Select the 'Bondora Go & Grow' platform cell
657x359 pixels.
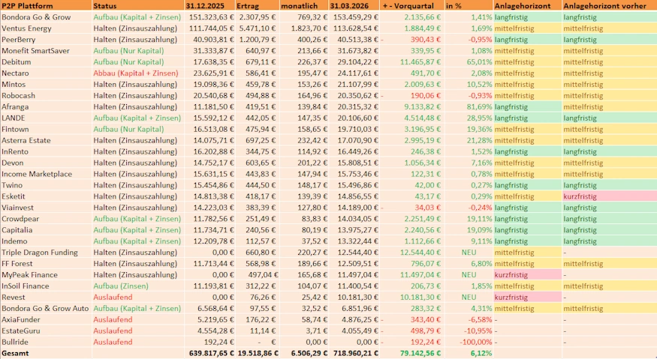[46, 17]
